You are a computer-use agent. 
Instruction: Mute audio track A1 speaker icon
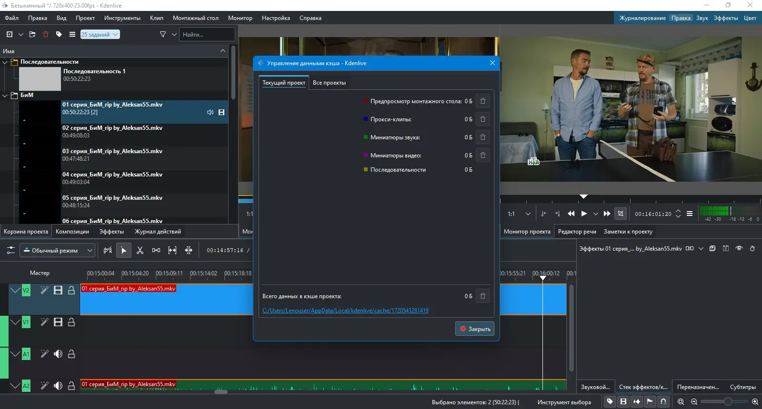pos(58,354)
